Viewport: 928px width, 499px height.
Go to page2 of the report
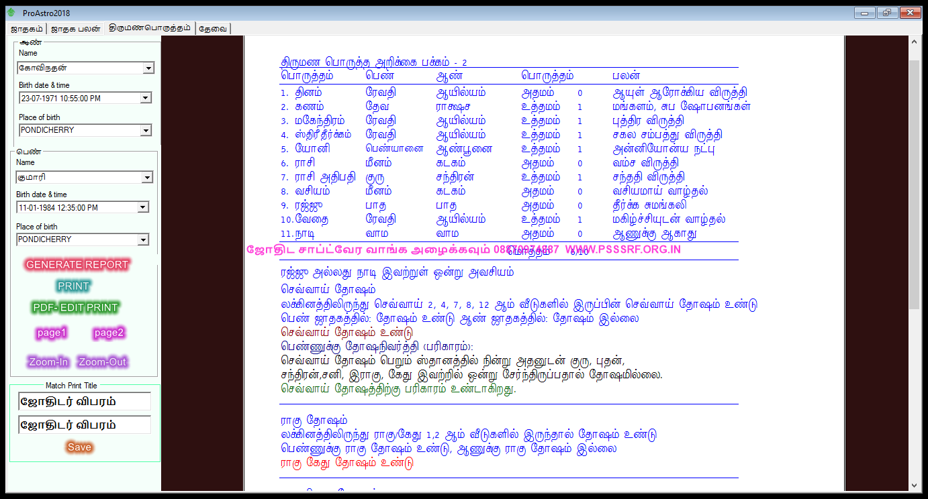click(x=109, y=333)
